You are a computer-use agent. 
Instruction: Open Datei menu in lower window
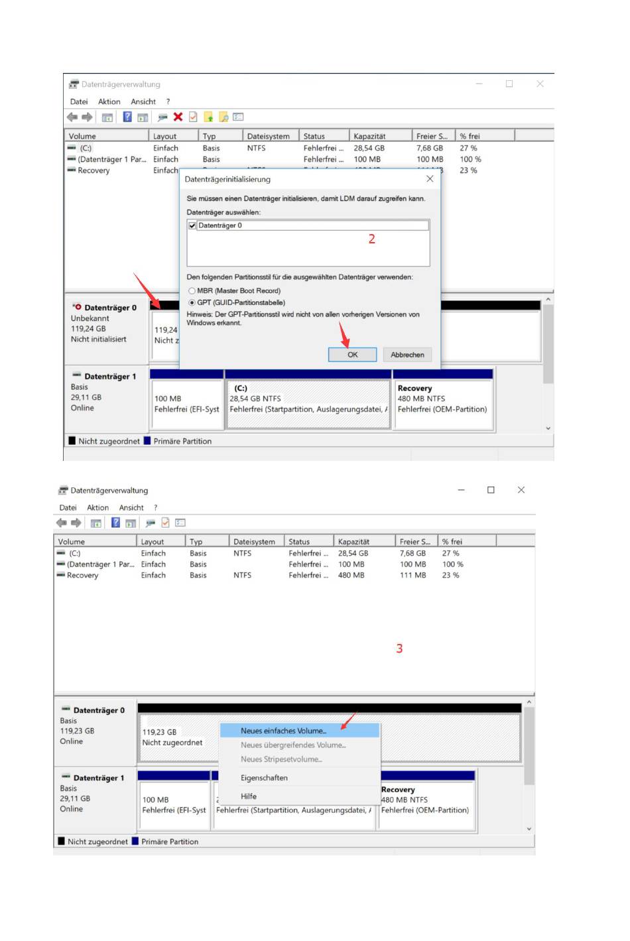[68, 507]
